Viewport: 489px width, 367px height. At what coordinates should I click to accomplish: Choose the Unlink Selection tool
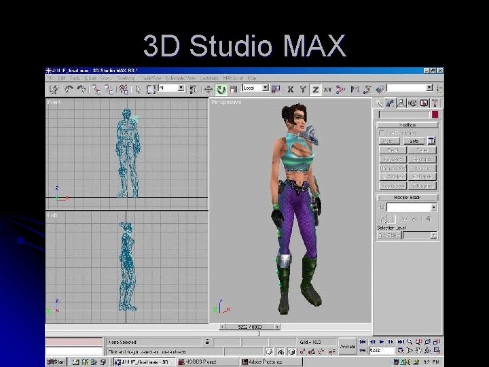(x=109, y=90)
